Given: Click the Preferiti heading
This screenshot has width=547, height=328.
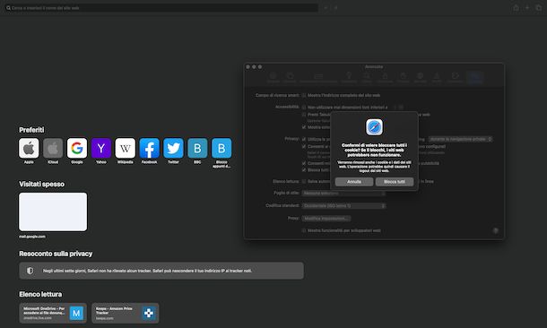Looking at the screenshot, I should point(31,130).
